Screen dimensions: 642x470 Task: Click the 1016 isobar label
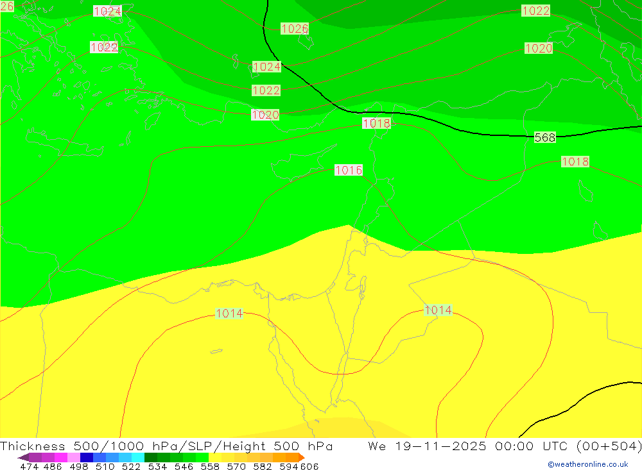(349, 170)
